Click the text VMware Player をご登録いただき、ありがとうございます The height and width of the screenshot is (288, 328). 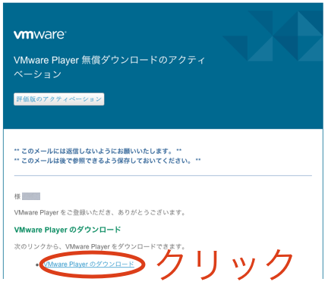[99, 213]
